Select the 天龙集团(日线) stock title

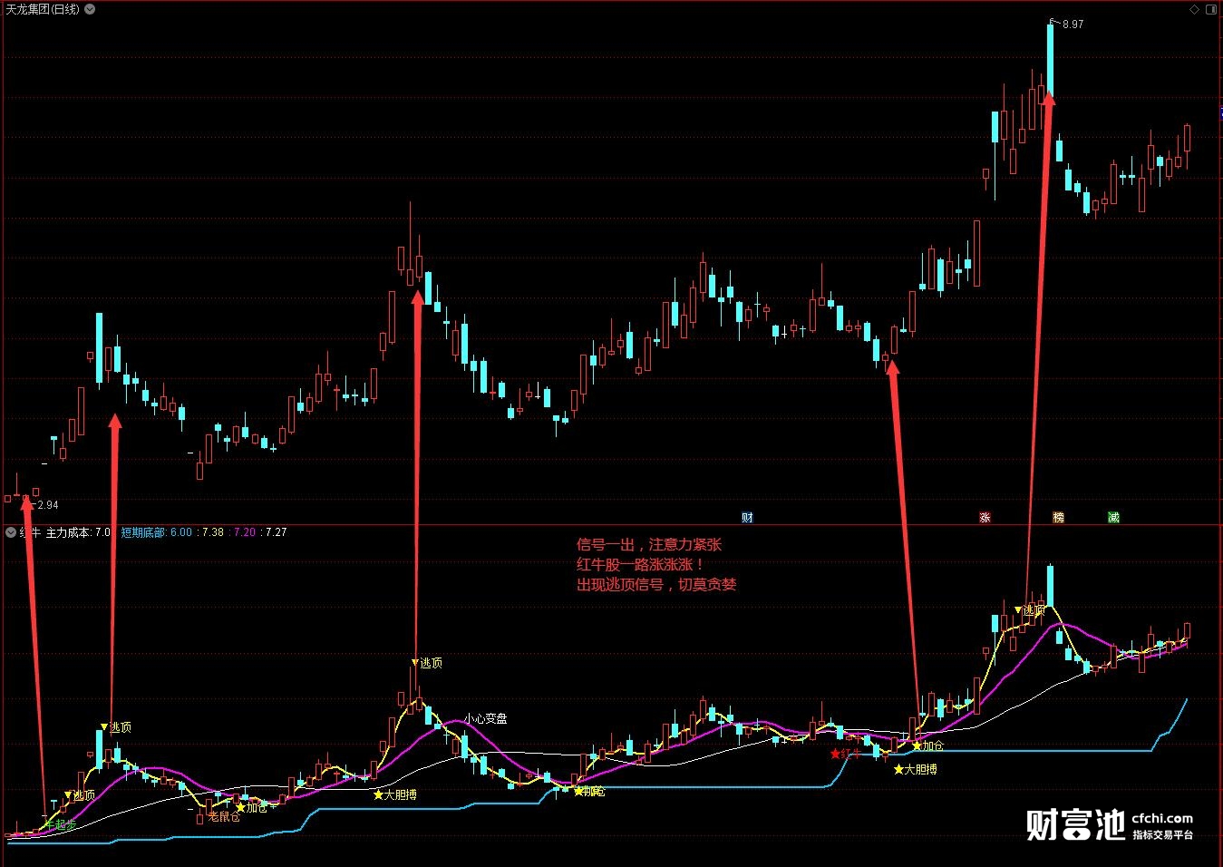point(42,9)
